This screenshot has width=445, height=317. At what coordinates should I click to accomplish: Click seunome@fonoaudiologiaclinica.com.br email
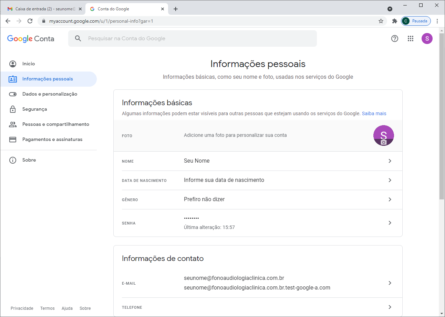234,278
